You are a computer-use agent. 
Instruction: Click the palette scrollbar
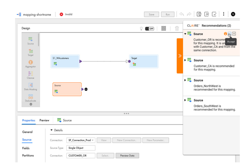click(x=38, y=40)
